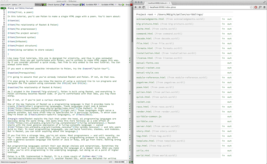Click the 'out' link for quick.html

pyautogui.click(x=229, y=97)
